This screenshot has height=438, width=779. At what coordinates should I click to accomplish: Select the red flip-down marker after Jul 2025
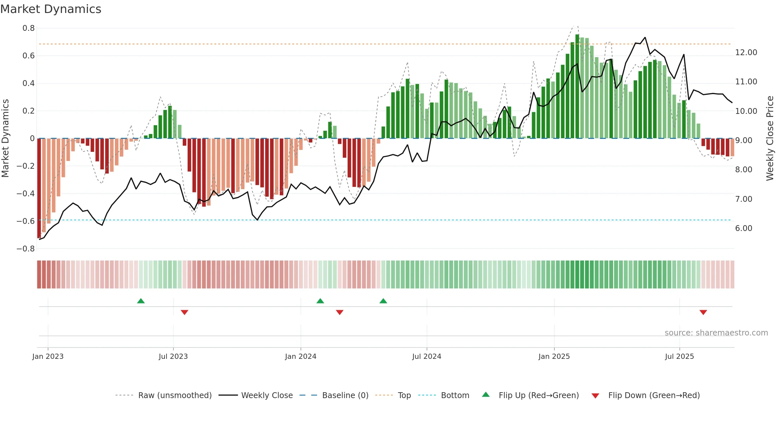point(703,312)
